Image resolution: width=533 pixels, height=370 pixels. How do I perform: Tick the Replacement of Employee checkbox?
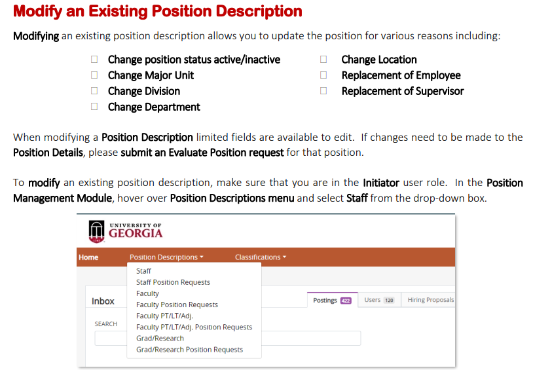(323, 75)
